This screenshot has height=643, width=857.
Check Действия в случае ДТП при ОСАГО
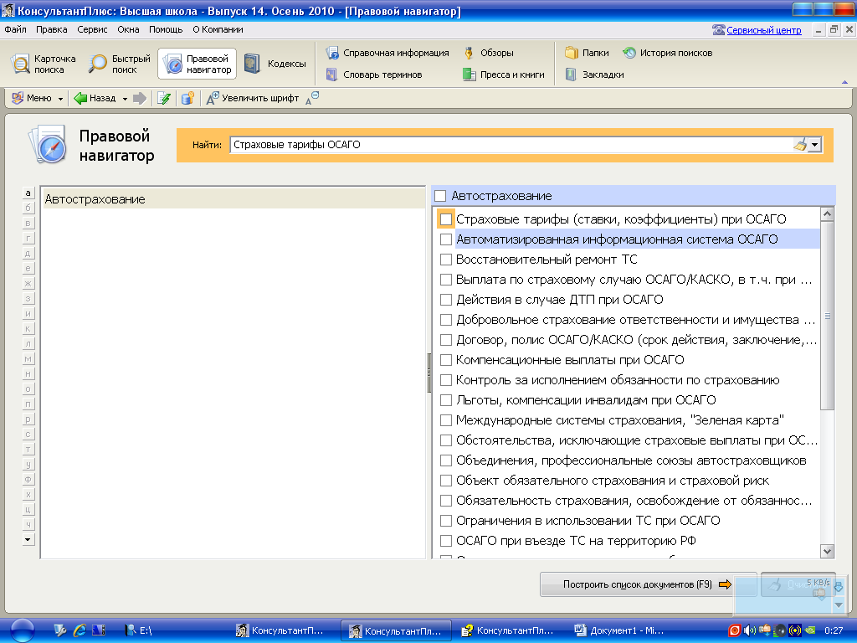[x=446, y=300]
